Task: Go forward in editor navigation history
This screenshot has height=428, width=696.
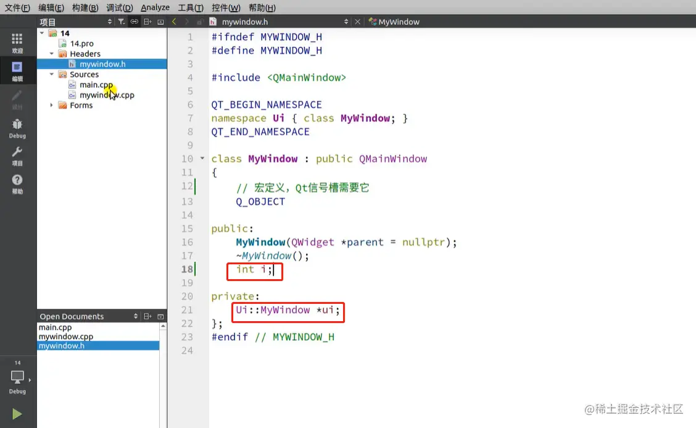Action: tap(187, 22)
